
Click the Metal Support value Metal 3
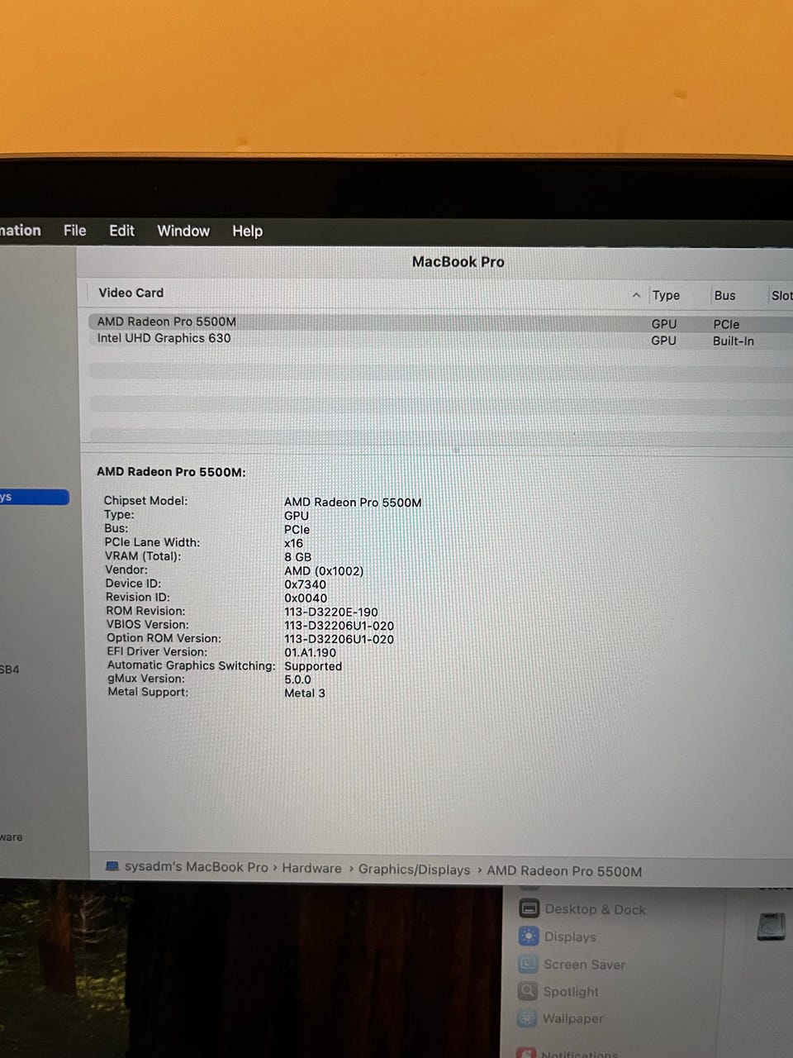coord(305,693)
